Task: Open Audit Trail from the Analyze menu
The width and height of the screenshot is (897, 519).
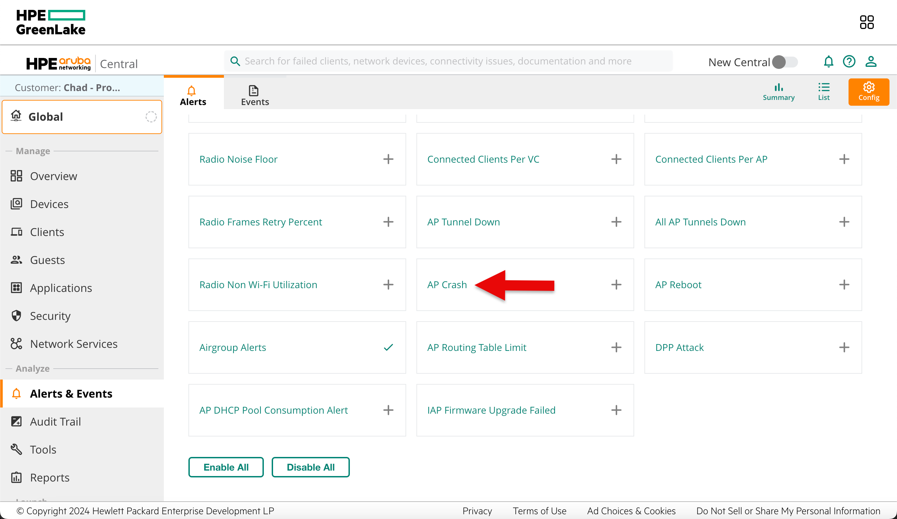Action: [x=56, y=421]
